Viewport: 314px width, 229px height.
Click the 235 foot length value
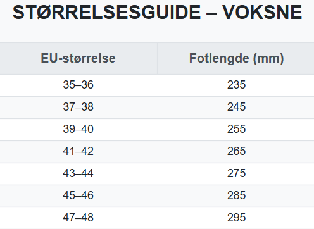[236, 85]
